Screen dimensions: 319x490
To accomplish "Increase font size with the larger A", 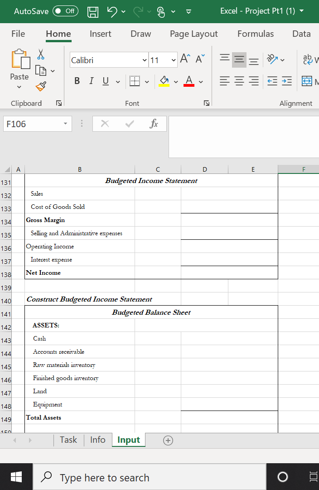I will coord(185,59).
